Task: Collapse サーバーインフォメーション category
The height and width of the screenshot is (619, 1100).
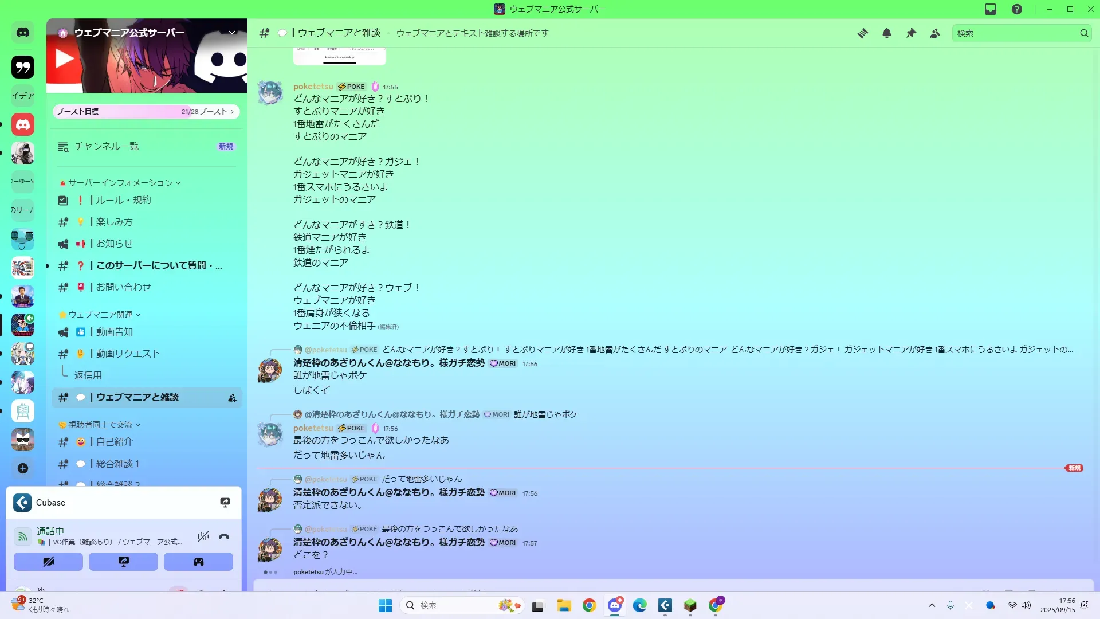Action: tap(120, 183)
